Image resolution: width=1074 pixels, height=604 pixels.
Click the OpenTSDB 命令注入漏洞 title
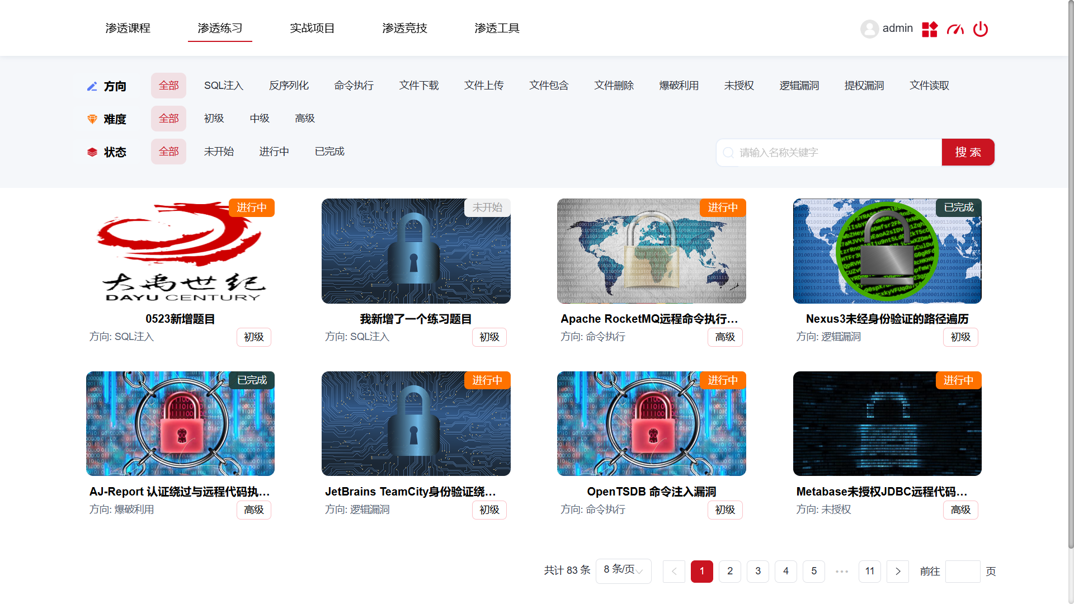652,492
